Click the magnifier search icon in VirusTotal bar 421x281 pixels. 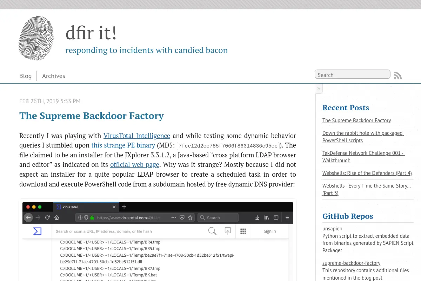[212, 231]
